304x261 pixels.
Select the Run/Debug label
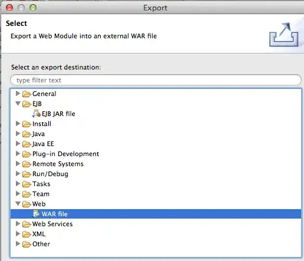coord(50,174)
